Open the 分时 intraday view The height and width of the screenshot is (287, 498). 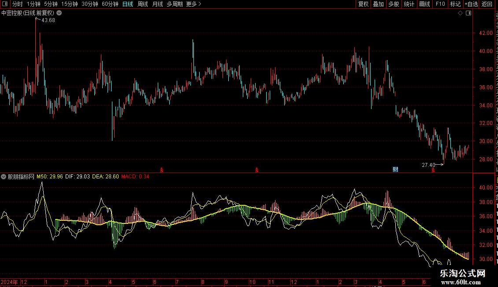coord(18,4)
